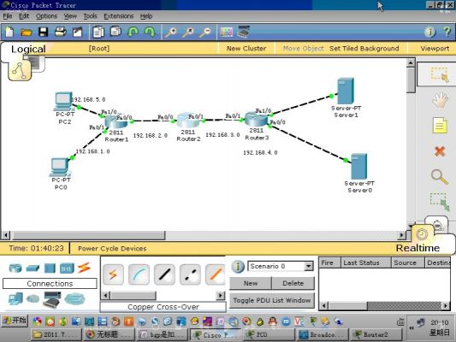This screenshot has height=342, width=456.
Task: Click the New scenario button
Action: pos(251,283)
